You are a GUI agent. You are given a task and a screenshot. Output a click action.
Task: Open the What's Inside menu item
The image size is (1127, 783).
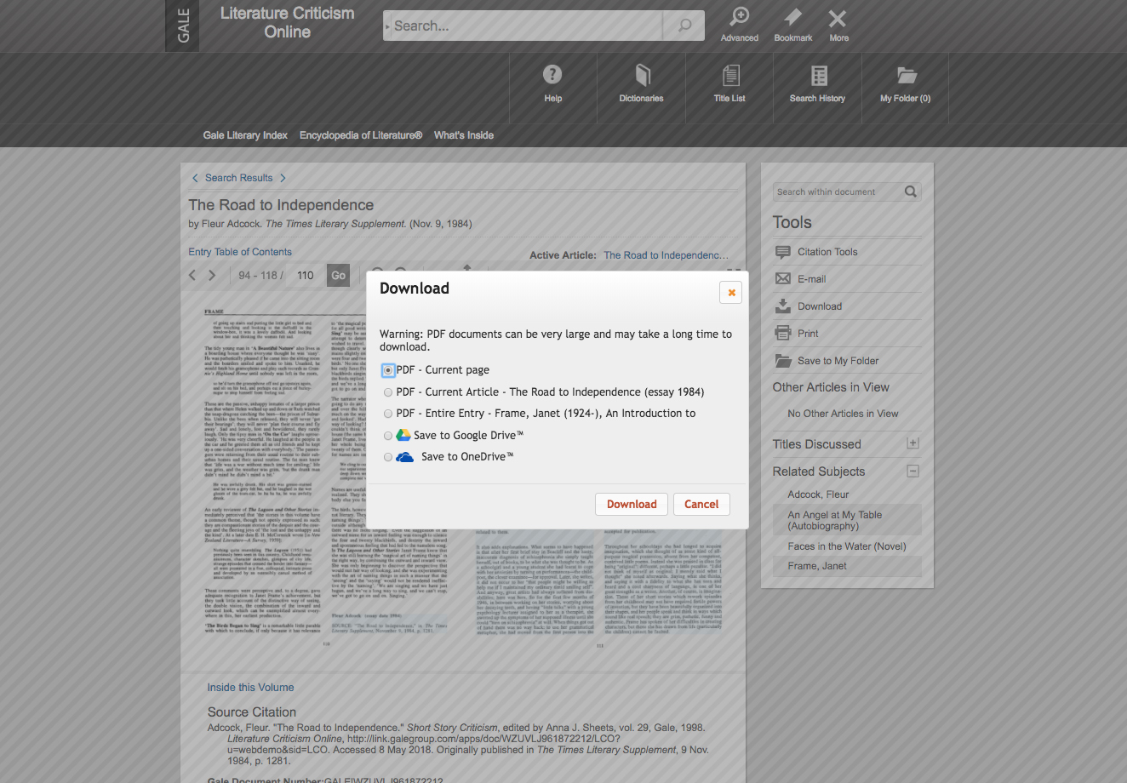[x=464, y=135]
